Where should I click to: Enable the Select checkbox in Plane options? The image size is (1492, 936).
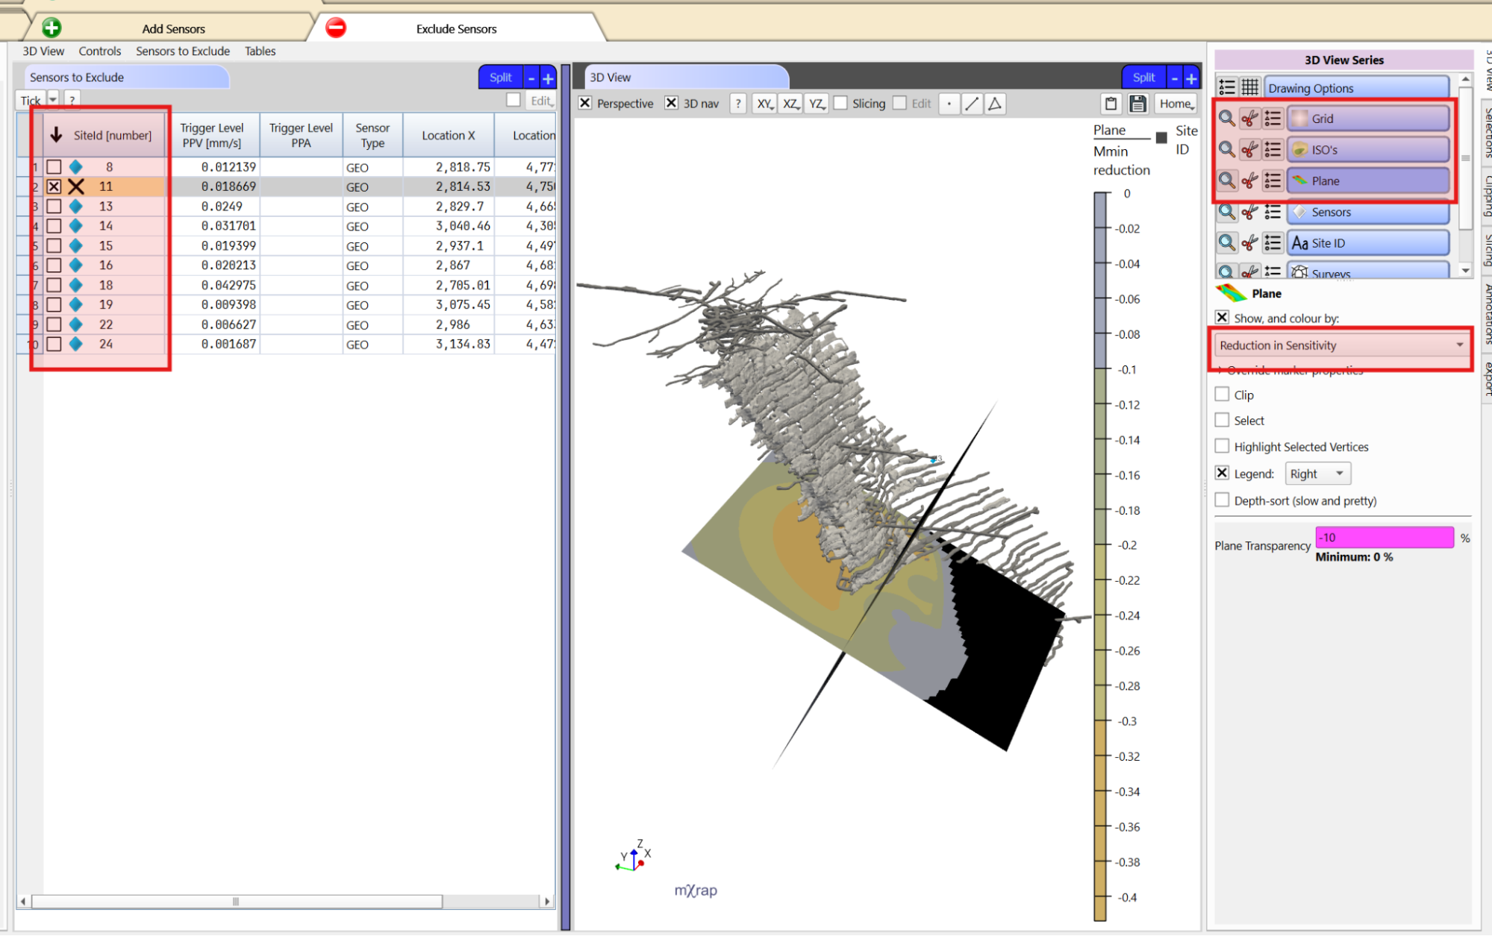point(1222,420)
